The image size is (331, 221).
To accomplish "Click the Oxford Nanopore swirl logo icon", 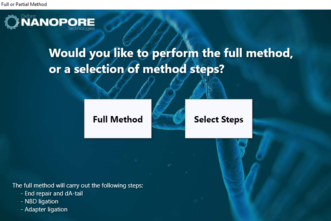I will click(x=12, y=22).
